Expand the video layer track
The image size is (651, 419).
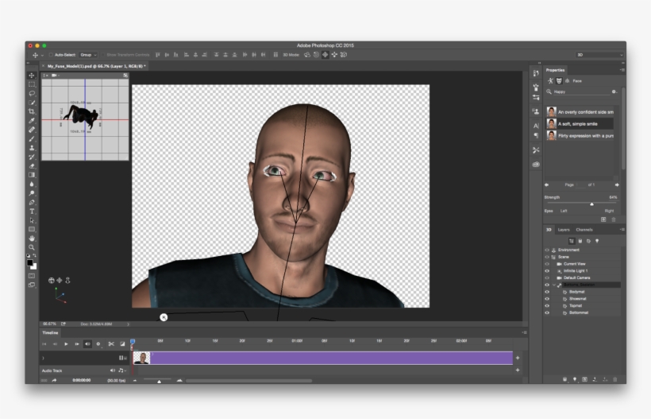tap(43, 358)
